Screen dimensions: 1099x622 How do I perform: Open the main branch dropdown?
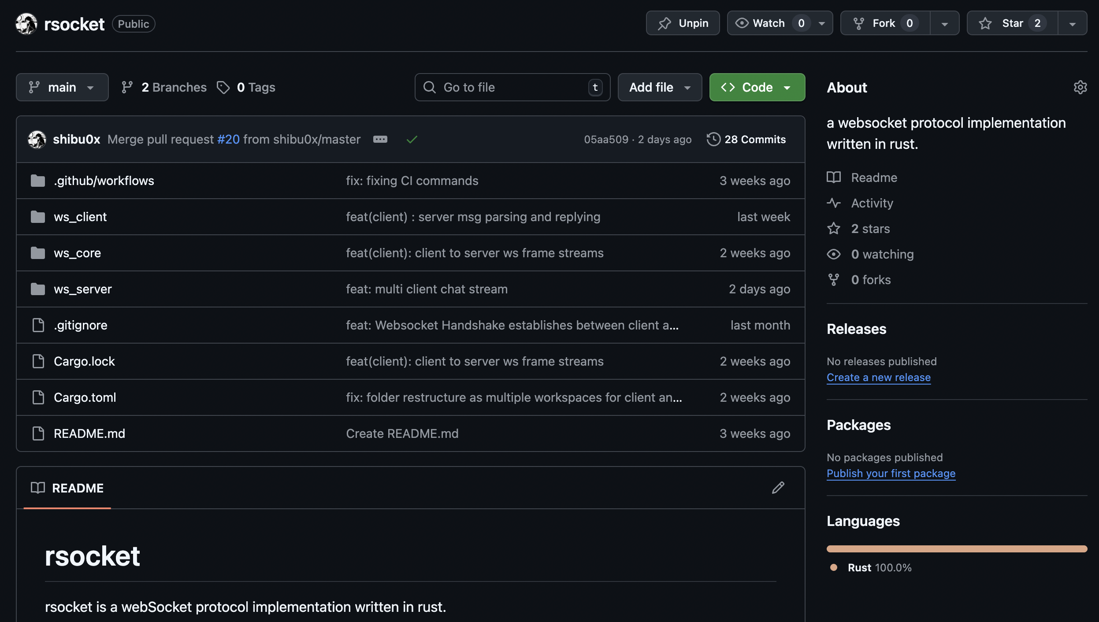(62, 87)
